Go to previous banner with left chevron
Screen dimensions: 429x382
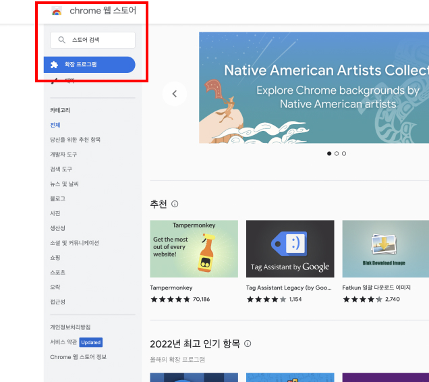[x=175, y=94]
